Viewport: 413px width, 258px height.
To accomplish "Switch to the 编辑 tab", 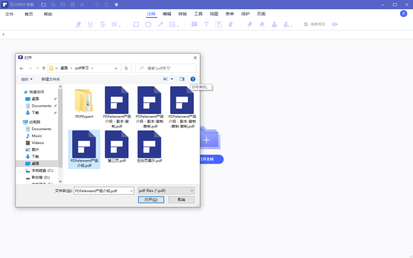I will (x=167, y=14).
